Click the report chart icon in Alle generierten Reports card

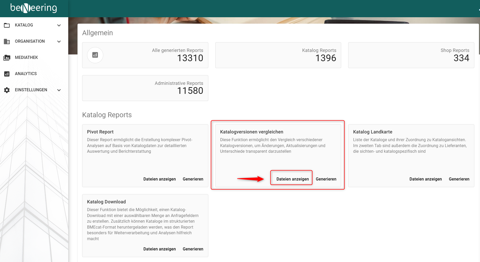(95, 55)
